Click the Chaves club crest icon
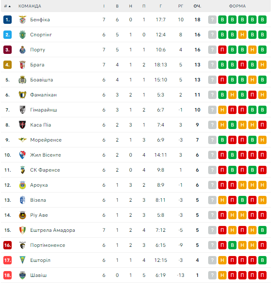The width and height of the screenshot is (272, 284). click(x=23, y=275)
